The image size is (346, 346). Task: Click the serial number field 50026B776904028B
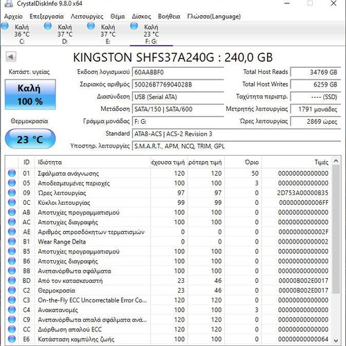pyautogui.click(x=178, y=84)
